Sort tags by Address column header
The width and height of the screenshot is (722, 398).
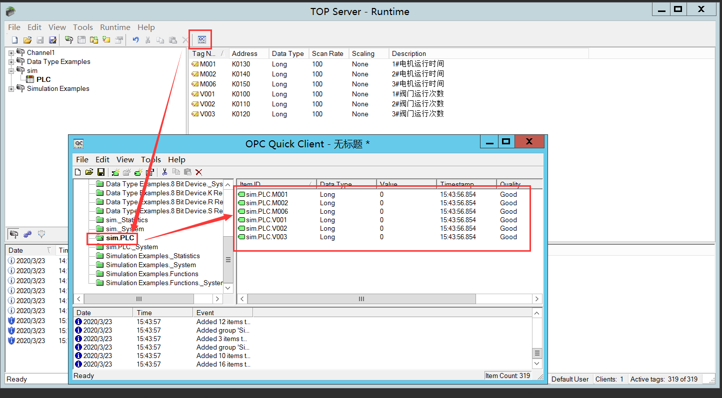[x=244, y=53]
